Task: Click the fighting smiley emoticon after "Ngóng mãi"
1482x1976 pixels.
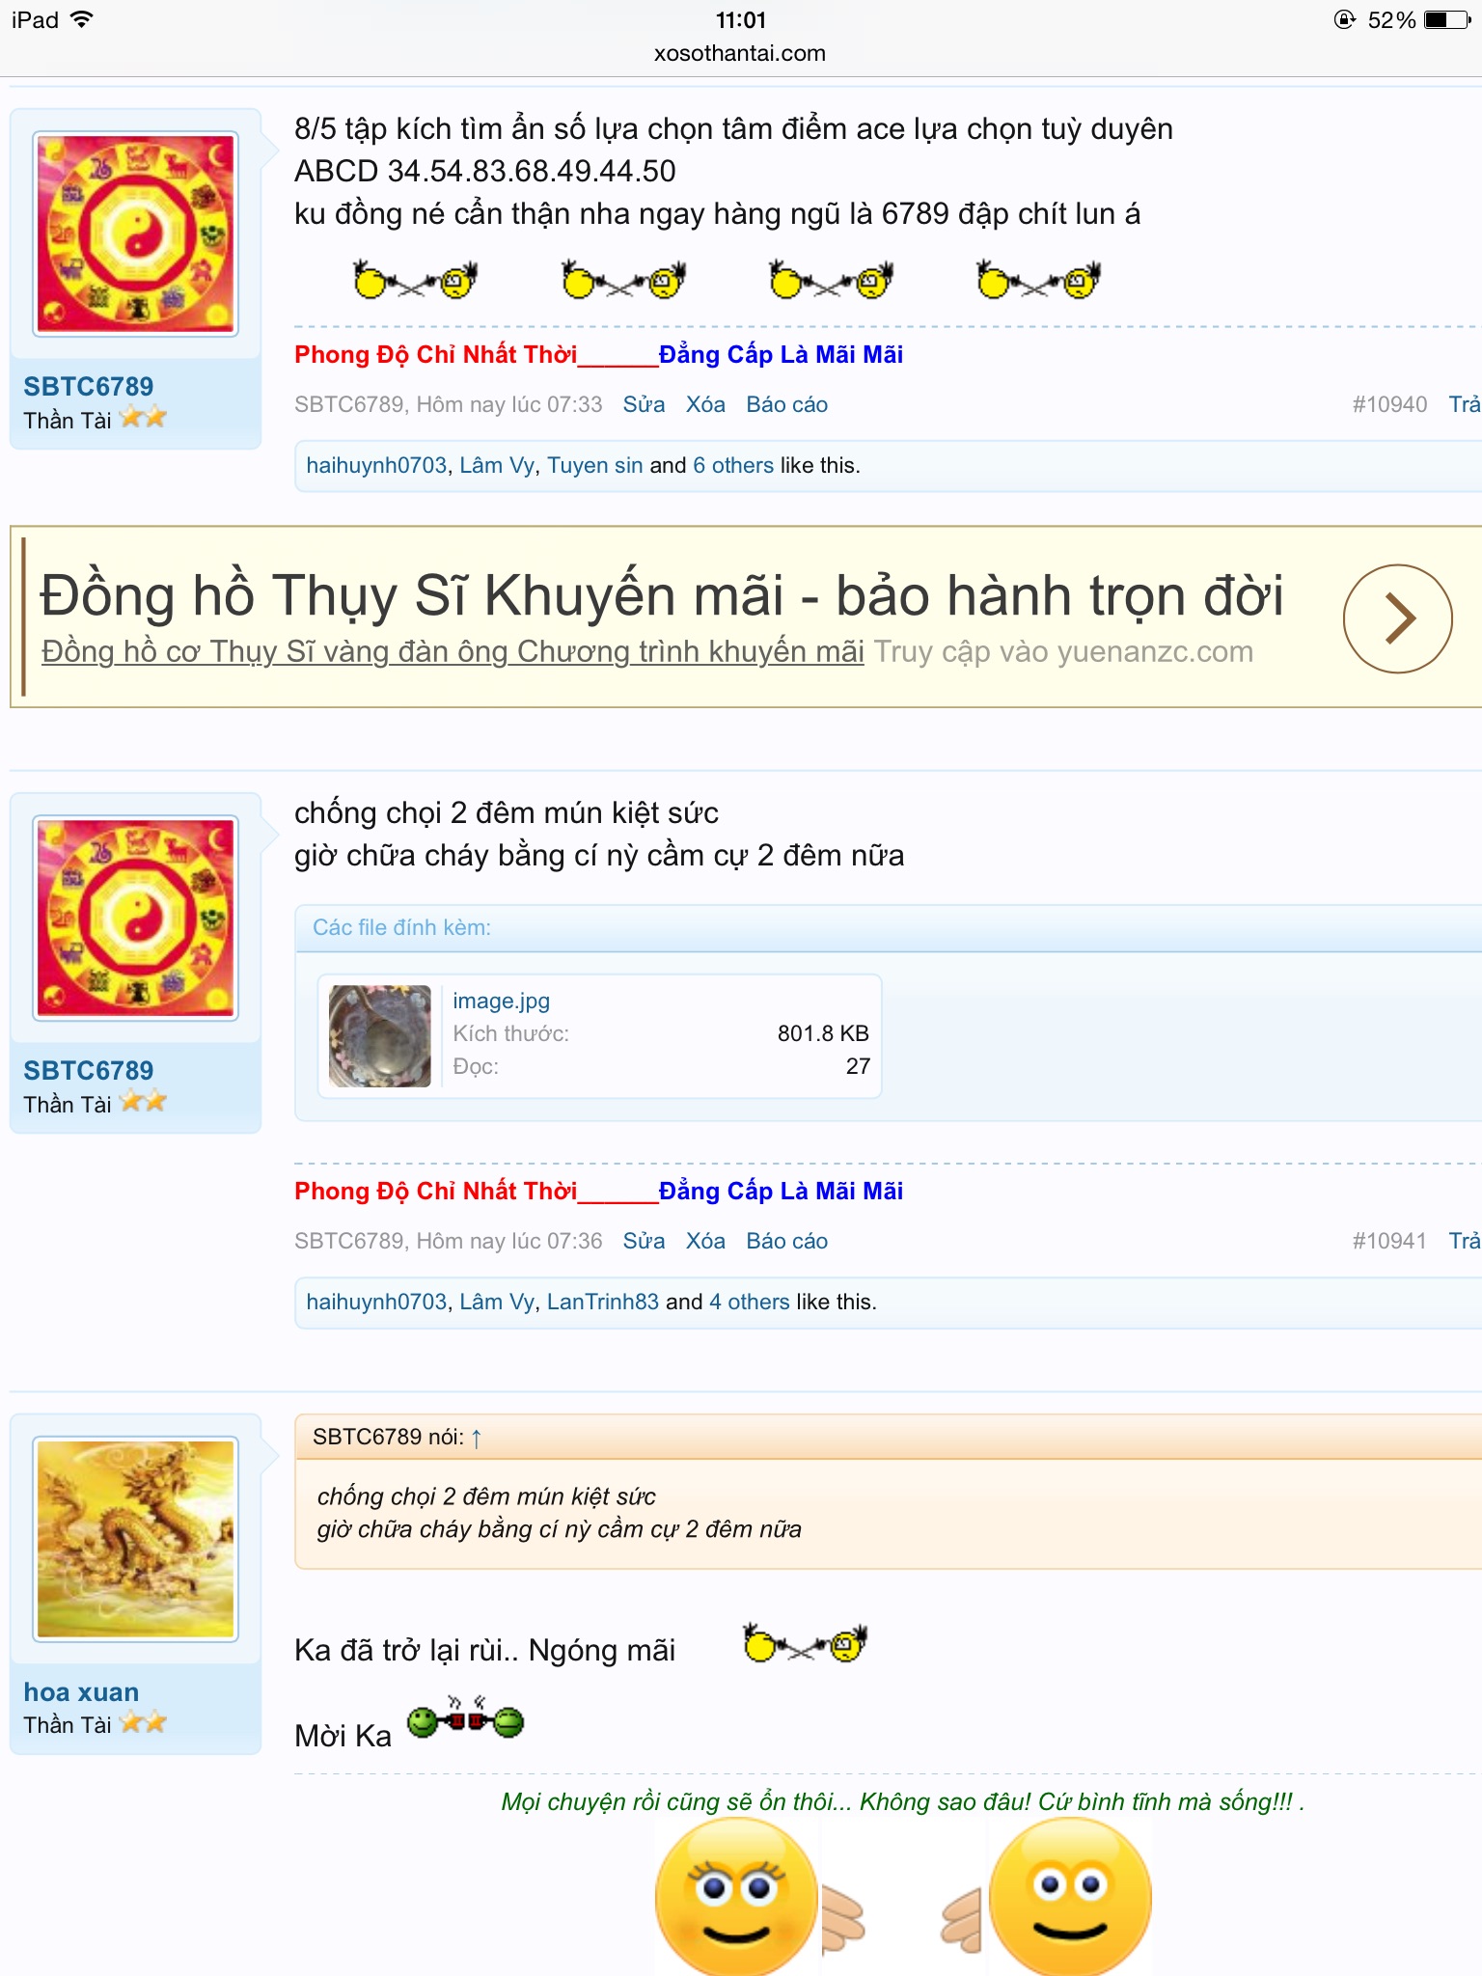Action: coord(806,1643)
